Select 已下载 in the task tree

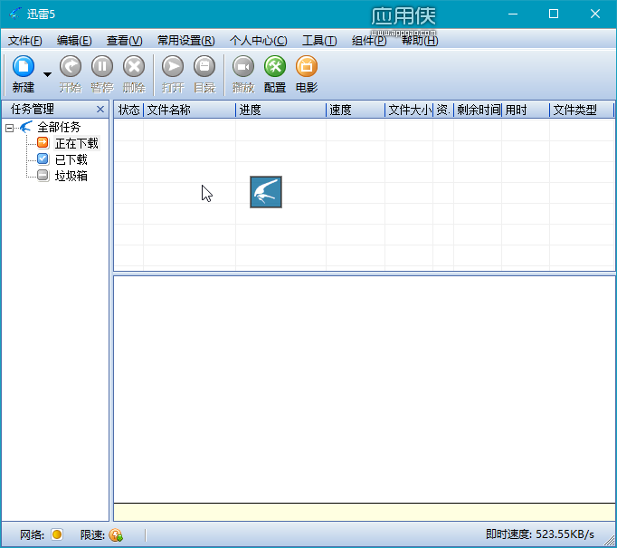pos(71,159)
